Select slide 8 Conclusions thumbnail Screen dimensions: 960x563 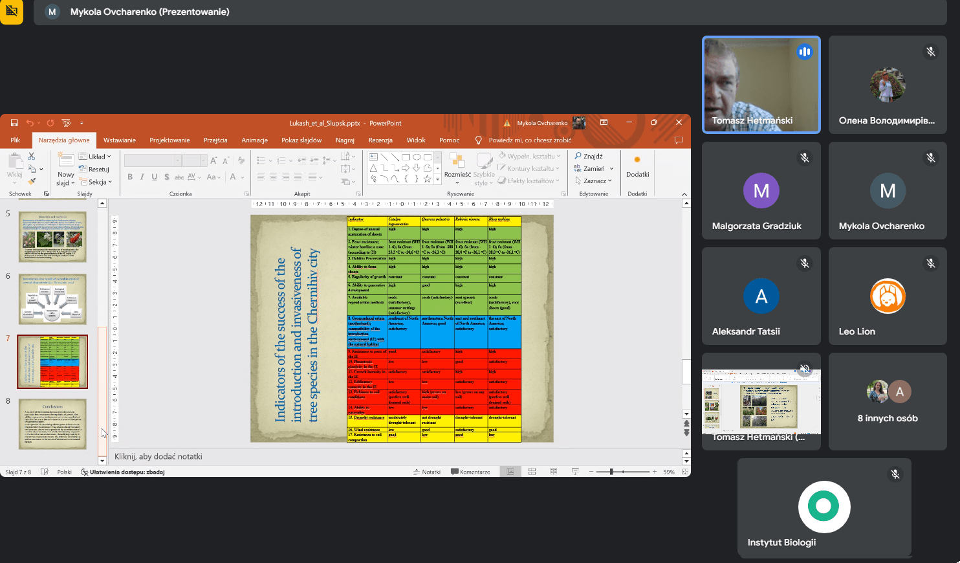[x=52, y=424]
